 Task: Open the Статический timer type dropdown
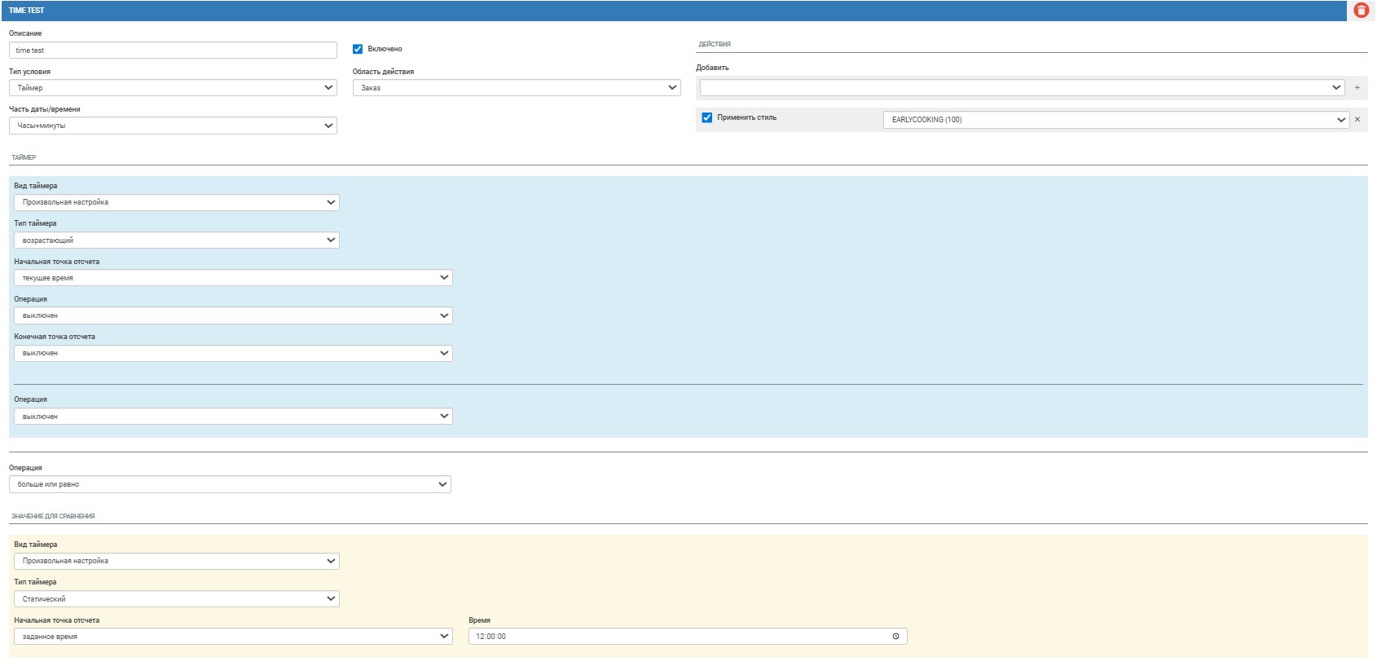(x=176, y=599)
